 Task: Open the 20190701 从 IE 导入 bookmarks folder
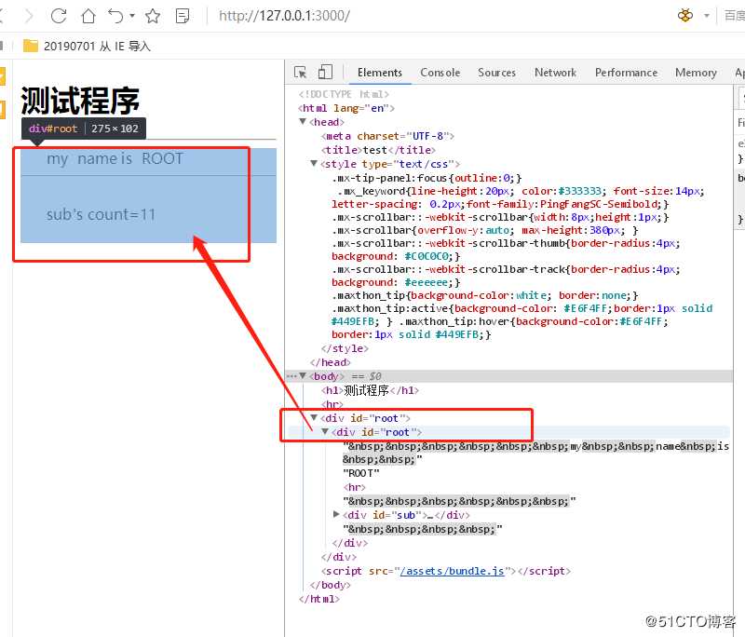coord(87,46)
